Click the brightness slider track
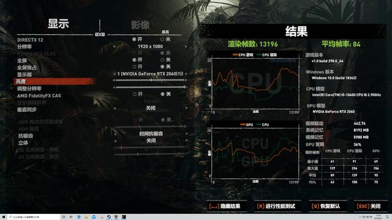 150,80
